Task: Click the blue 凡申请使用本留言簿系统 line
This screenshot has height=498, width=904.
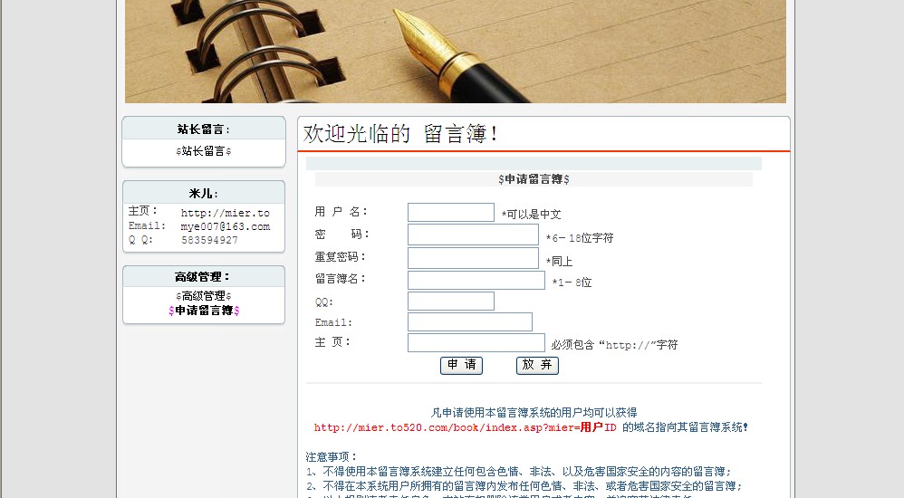Action: click(534, 413)
